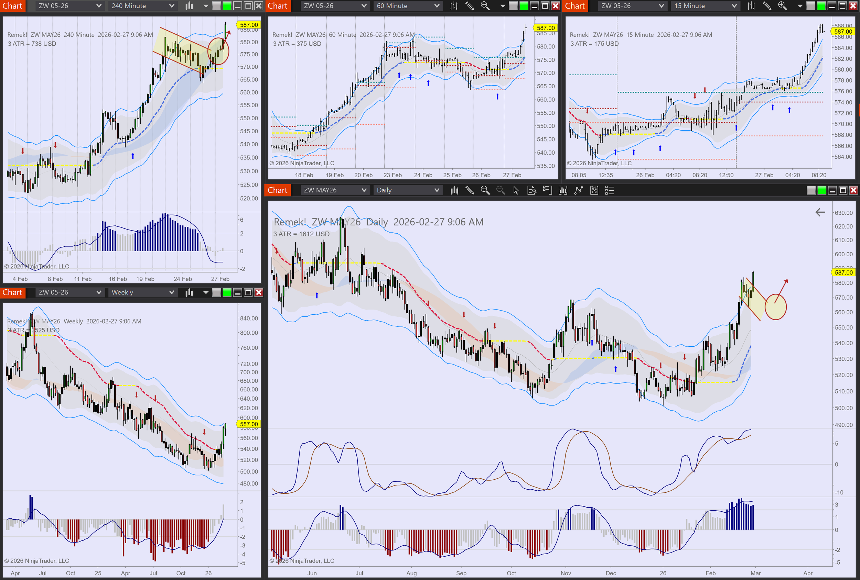Open Data Box icon on Daily chart
This screenshot has width=860, height=580.
pyautogui.click(x=531, y=190)
